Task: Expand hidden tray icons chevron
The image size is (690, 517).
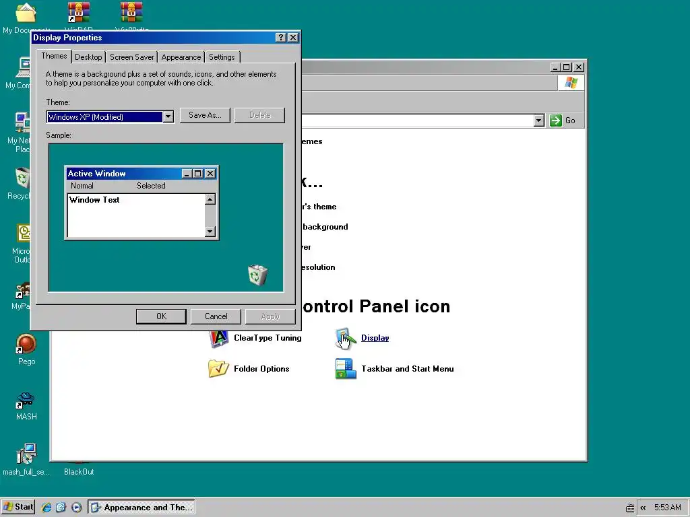Action: (643, 508)
